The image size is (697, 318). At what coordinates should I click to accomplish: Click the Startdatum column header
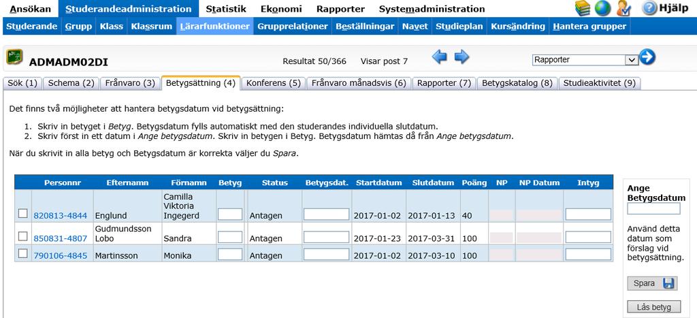coord(378,182)
